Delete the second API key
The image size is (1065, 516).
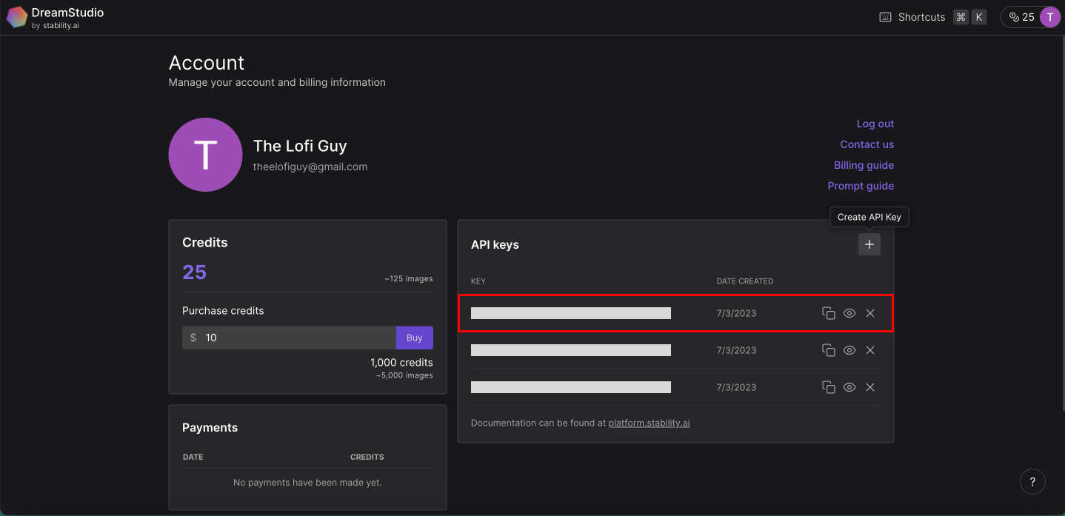[x=870, y=350]
